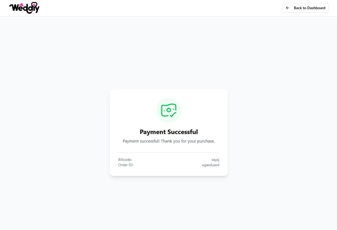Click the "Back to Dashboard" text label
Screen dimensions: 337x230
click(x=309, y=8)
